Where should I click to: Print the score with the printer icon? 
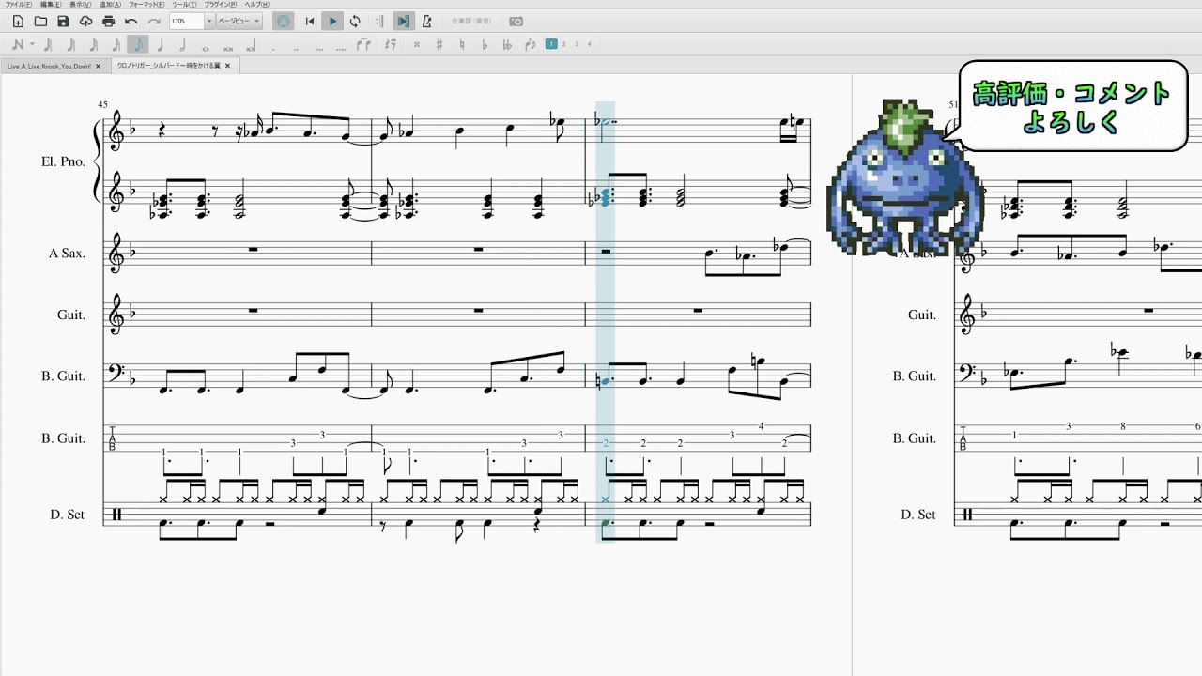click(x=108, y=21)
